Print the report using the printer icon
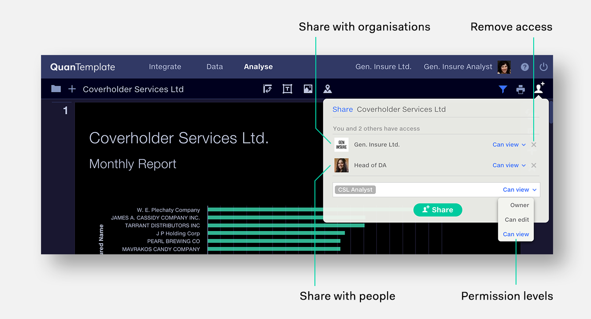This screenshot has width=591, height=319. [x=520, y=89]
